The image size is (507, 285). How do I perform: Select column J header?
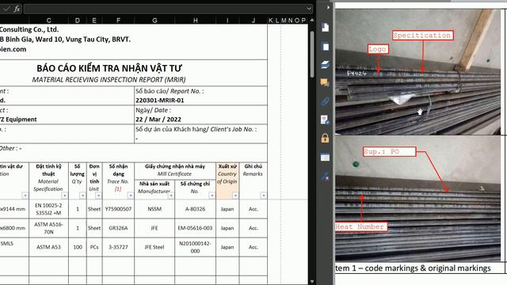pyautogui.click(x=253, y=21)
